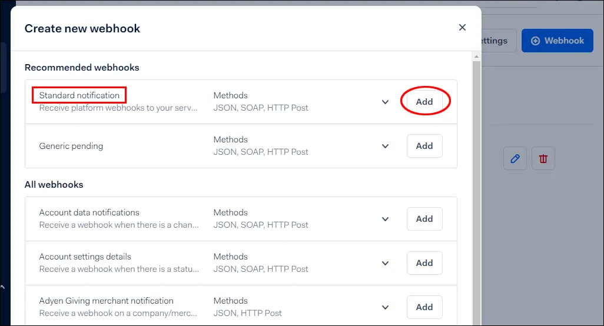Expand Adyen Giving merchant notification chevron
The height and width of the screenshot is (326, 604).
pyautogui.click(x=385, y=307)
